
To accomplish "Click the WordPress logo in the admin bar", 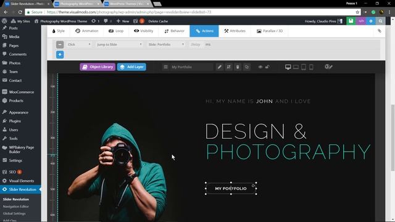I will coord(4,21).
